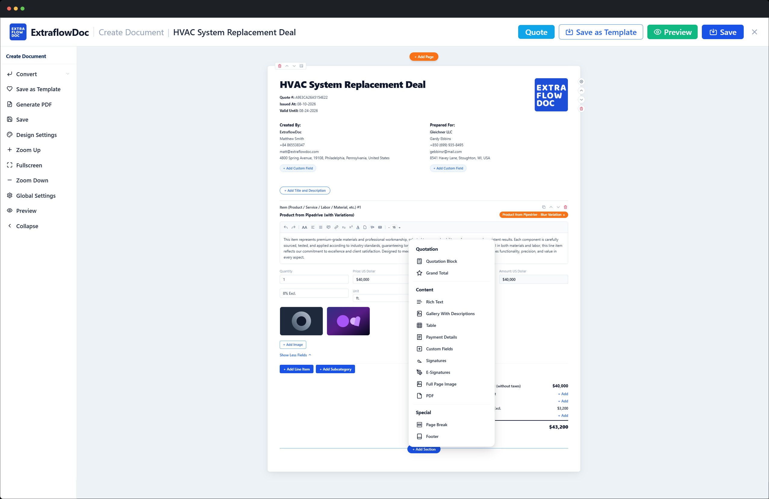Click the blank page icon in editor toolbar
The width and height of the screenshot is (769, 499).
365,227
